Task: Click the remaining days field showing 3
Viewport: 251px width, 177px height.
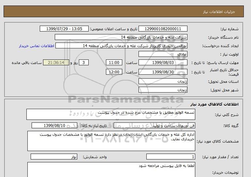Action: point(84,63)
